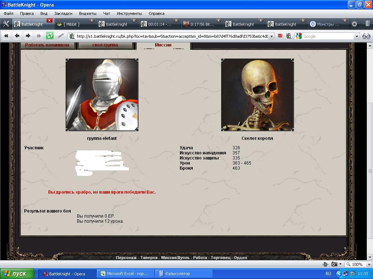Viewport: 373px width, 279px height.
Task: Open the Opera panels wrench icon
Action: 6,24
